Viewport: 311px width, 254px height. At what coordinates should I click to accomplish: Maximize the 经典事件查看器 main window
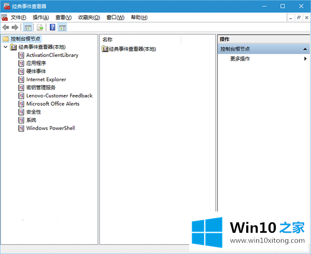[x=282, y=6]
